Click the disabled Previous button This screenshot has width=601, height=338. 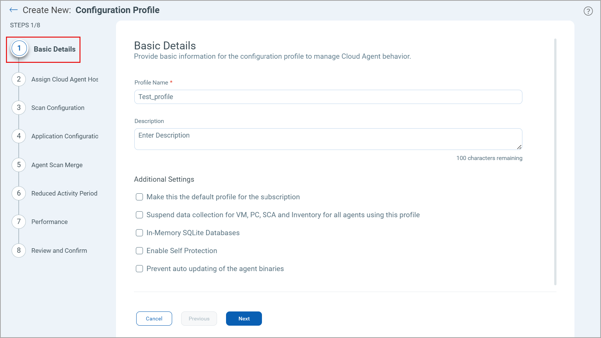tap(199, 318)
